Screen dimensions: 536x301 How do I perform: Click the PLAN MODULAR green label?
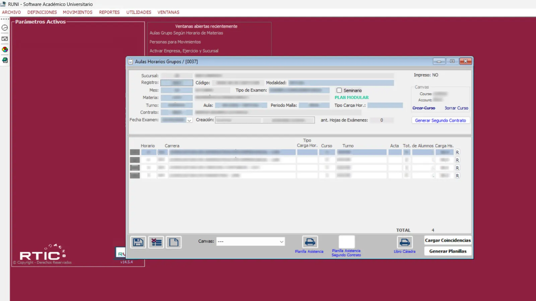[352, 98]
